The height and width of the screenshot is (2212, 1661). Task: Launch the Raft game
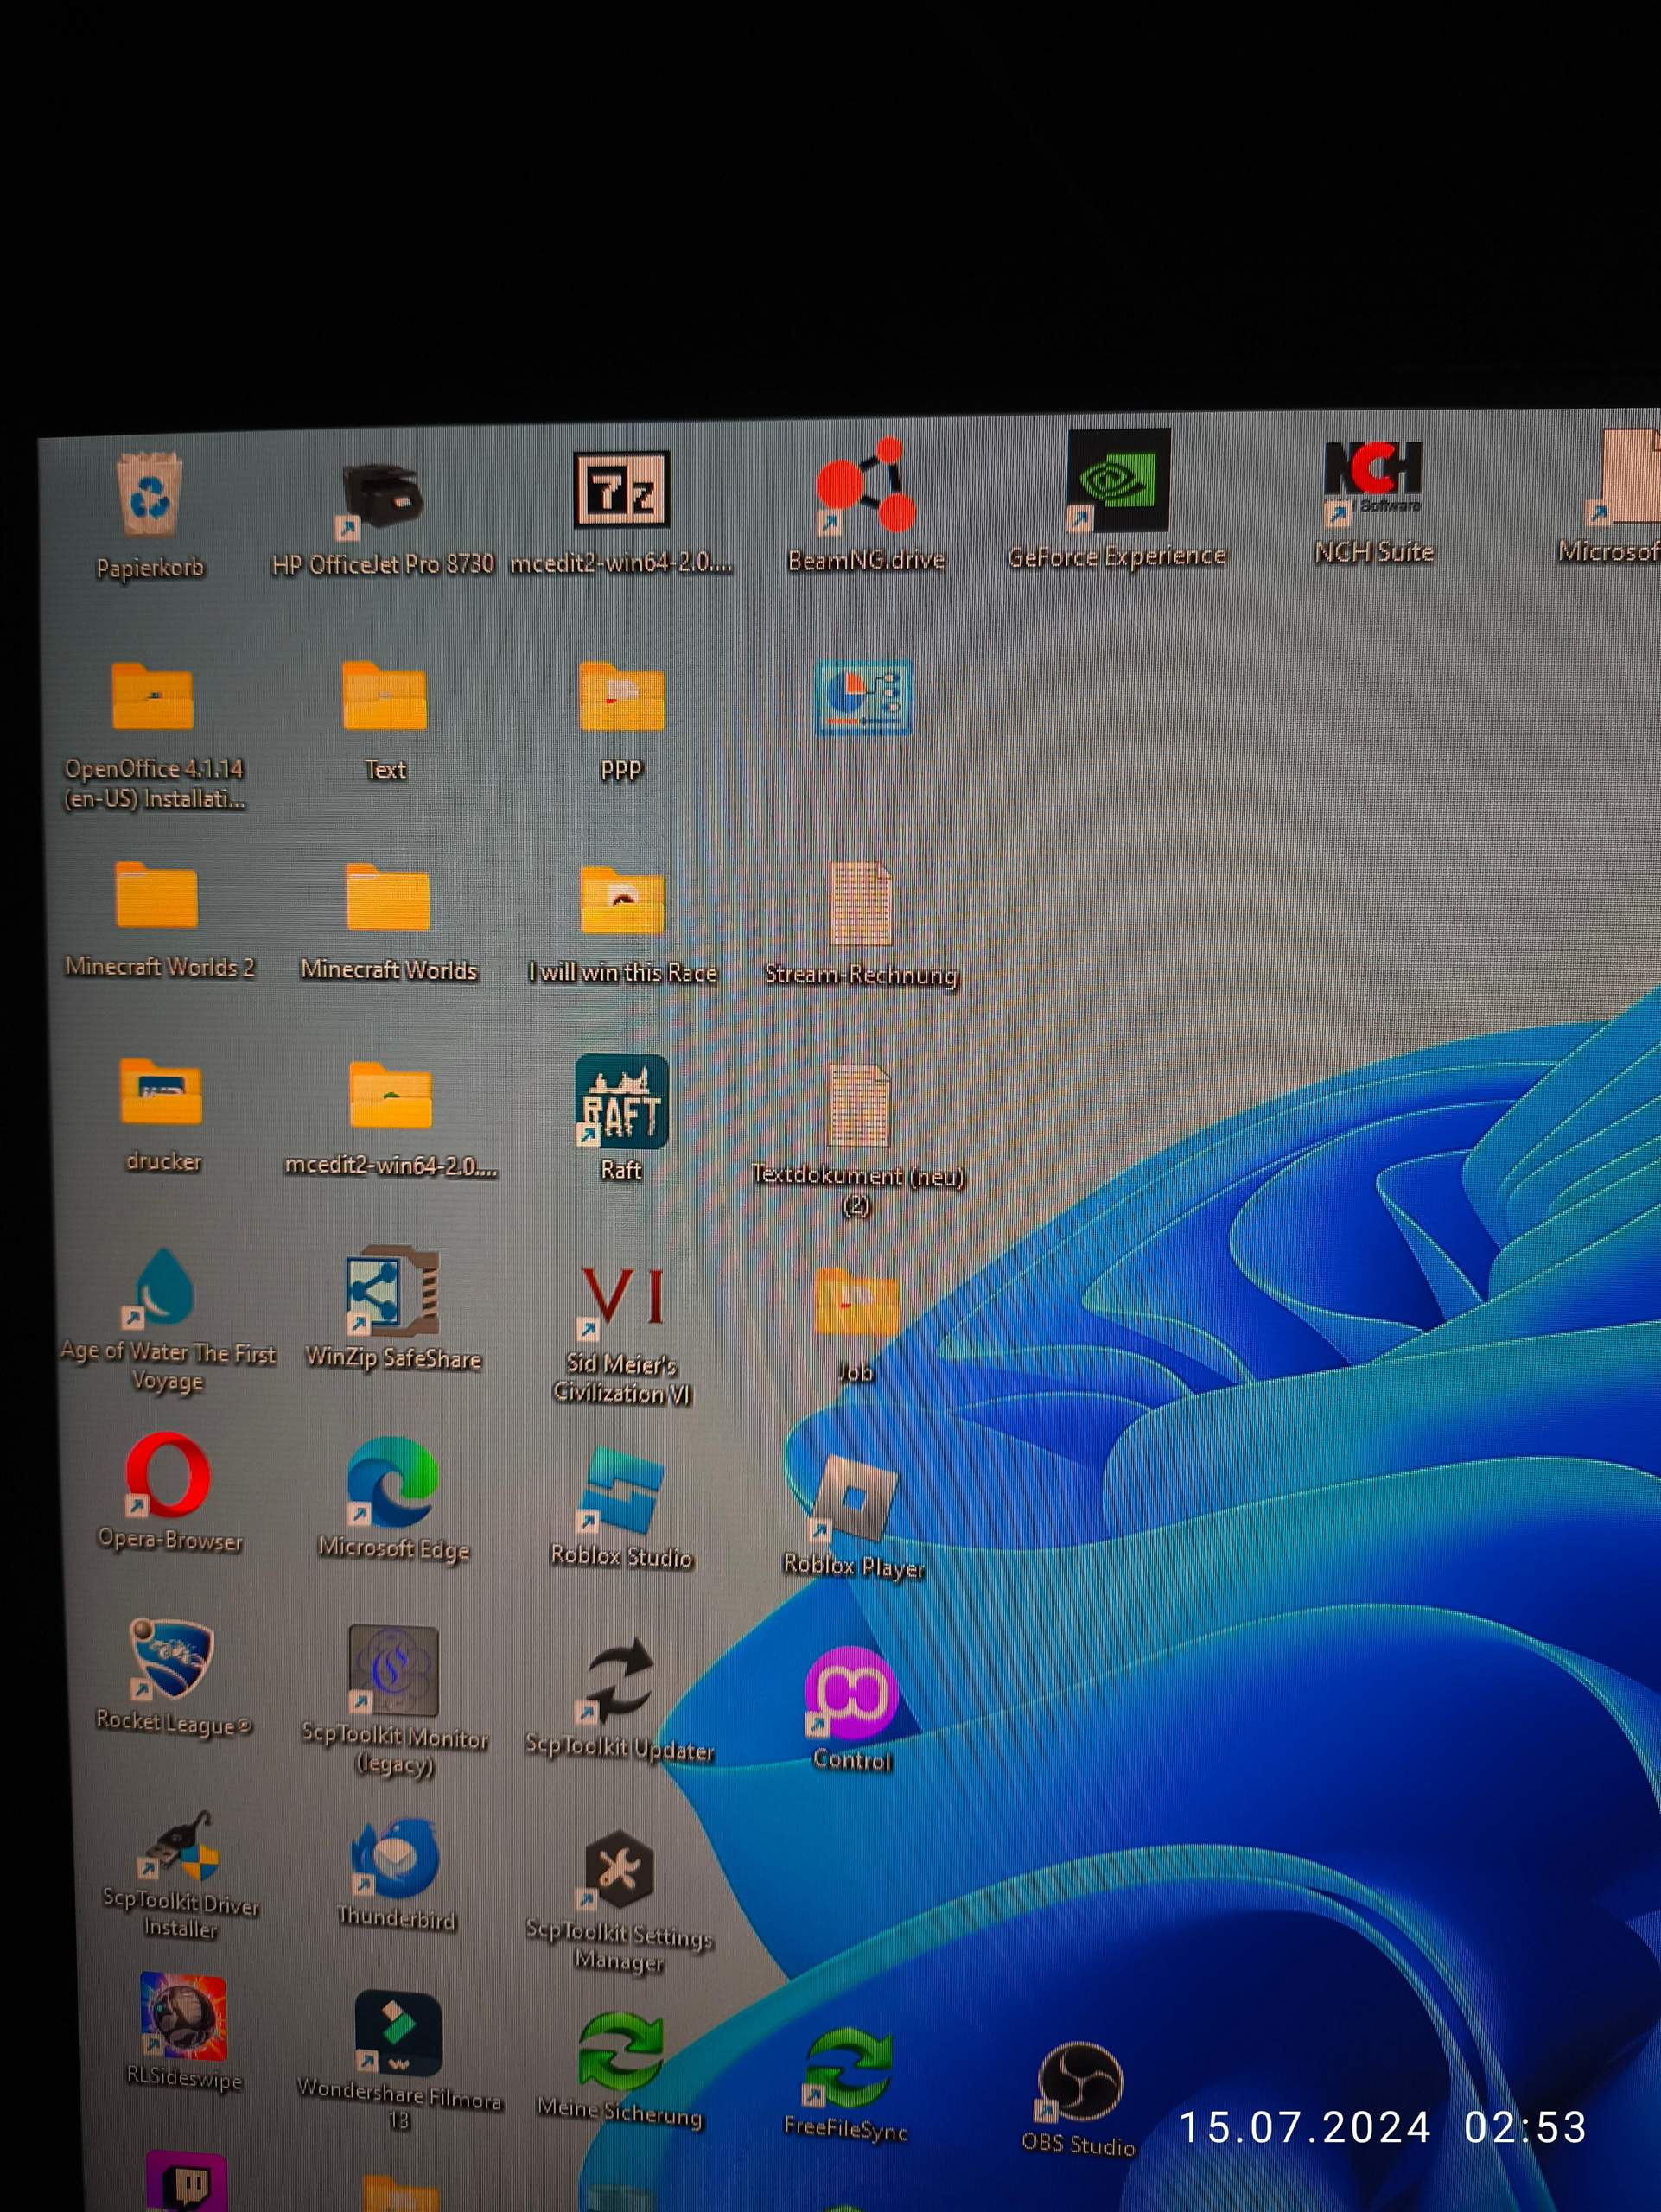[621, 1101]
